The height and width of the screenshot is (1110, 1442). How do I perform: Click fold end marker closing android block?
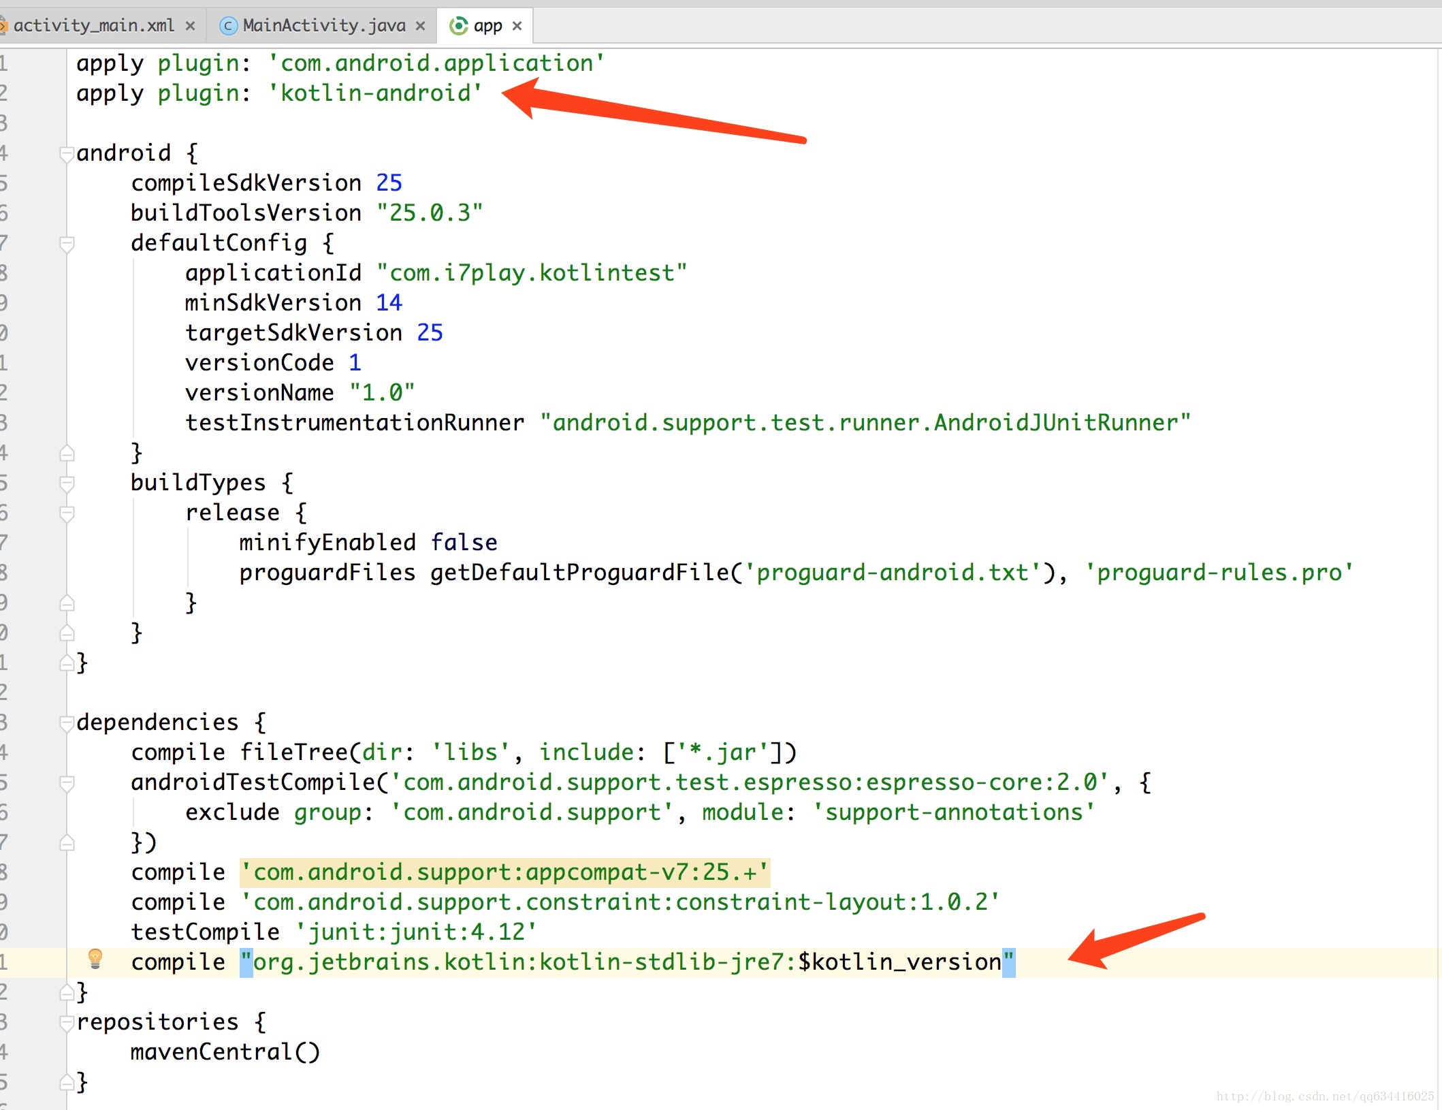click(x=67, y=663)
